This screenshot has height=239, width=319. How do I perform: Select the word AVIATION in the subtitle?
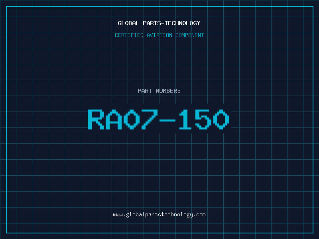coord(159,35)
